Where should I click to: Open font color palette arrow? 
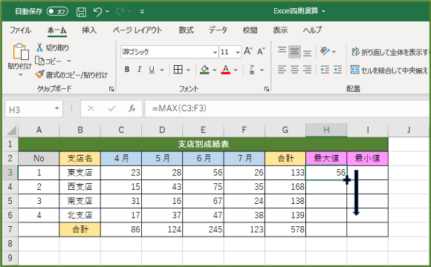coord(236,70)
